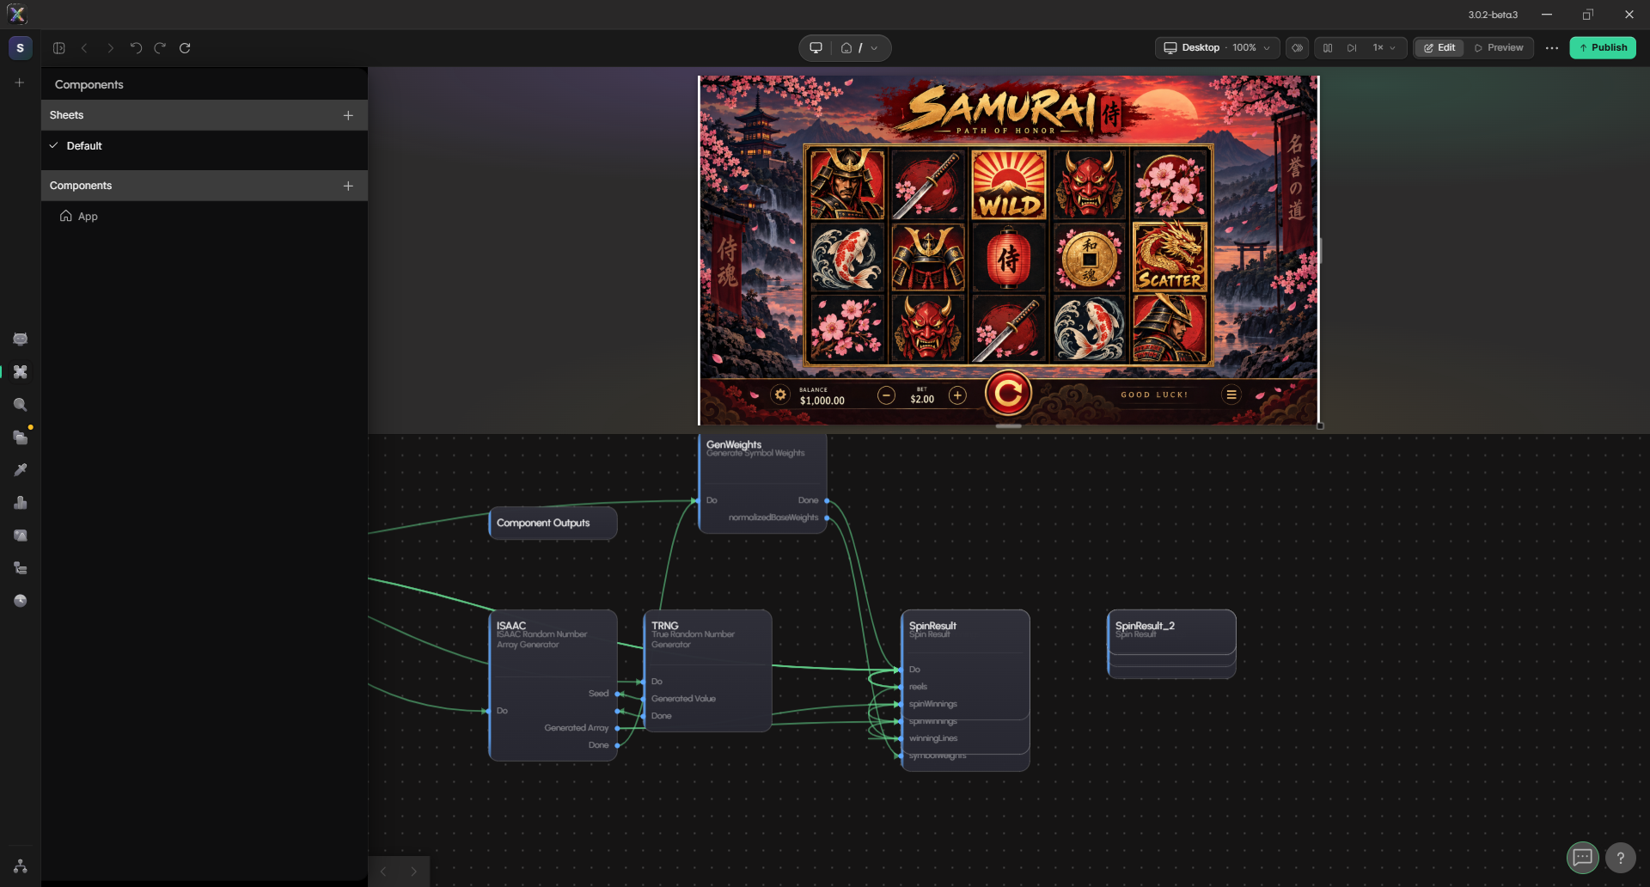The height and width of the screenshot is (887, 1650).
Task: Undo the last action
Action: point(136,48)
